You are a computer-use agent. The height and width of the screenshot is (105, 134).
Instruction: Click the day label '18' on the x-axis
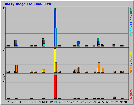75,102
